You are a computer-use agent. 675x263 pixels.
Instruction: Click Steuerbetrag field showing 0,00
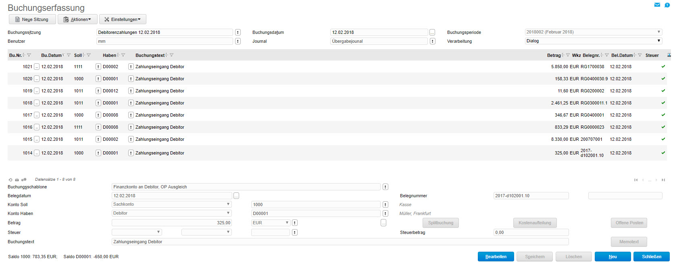pyautogui.click(x=531, y=232)
